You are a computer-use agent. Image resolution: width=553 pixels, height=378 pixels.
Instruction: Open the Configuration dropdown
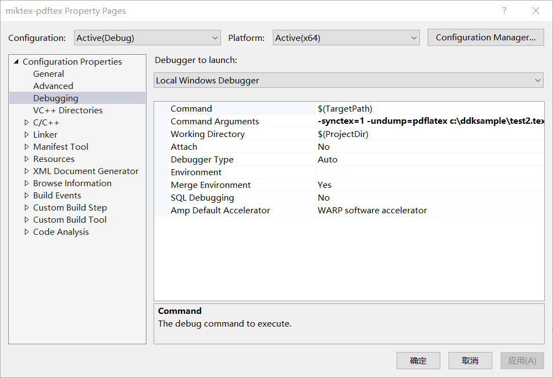point(147,38)
